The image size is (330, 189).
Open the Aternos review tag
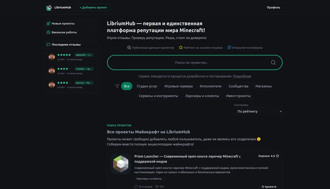84,83
